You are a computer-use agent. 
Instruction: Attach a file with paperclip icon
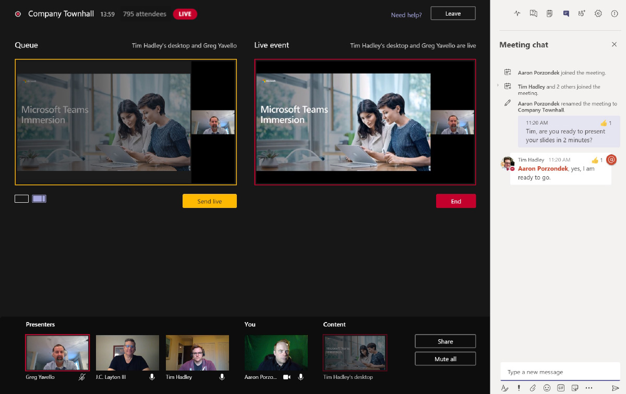click(x=533, y=388)
